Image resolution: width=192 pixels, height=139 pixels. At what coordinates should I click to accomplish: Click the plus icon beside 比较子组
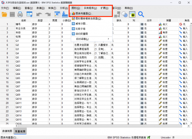coord(73,29)
